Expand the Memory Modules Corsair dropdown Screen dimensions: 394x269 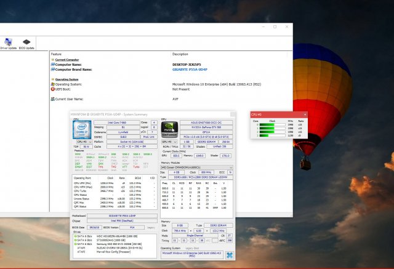click(196, 167)
